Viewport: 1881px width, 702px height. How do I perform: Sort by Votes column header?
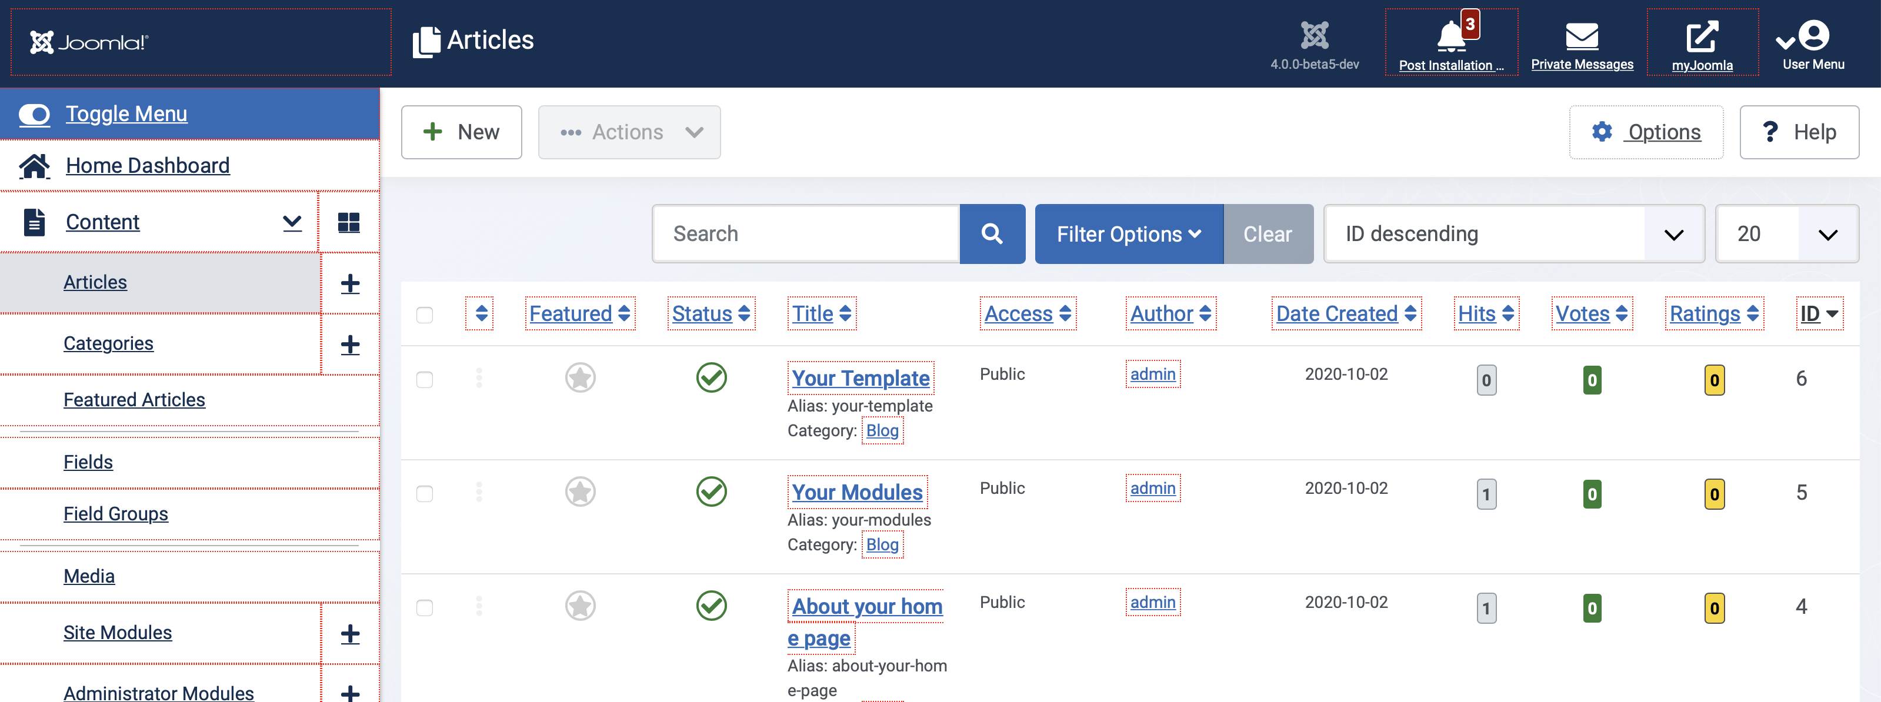1592,314
